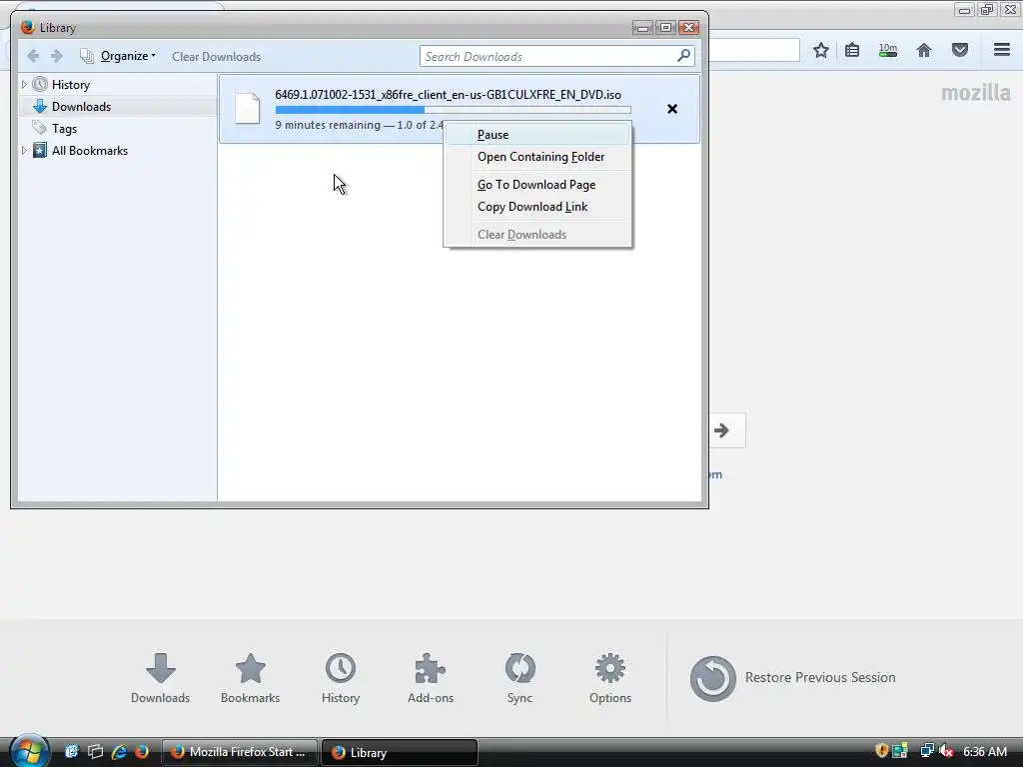Click Restore Previous Session button
The image size is (1023, 767).
click(792, 678)
